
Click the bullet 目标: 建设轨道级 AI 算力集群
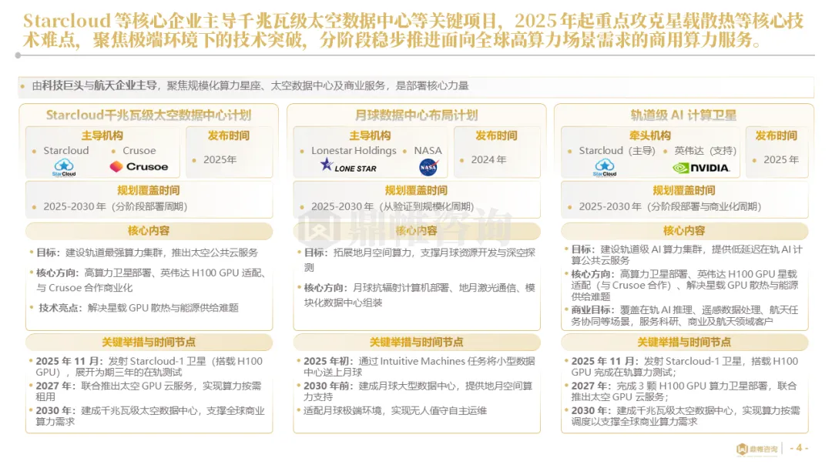pos(686,255)
